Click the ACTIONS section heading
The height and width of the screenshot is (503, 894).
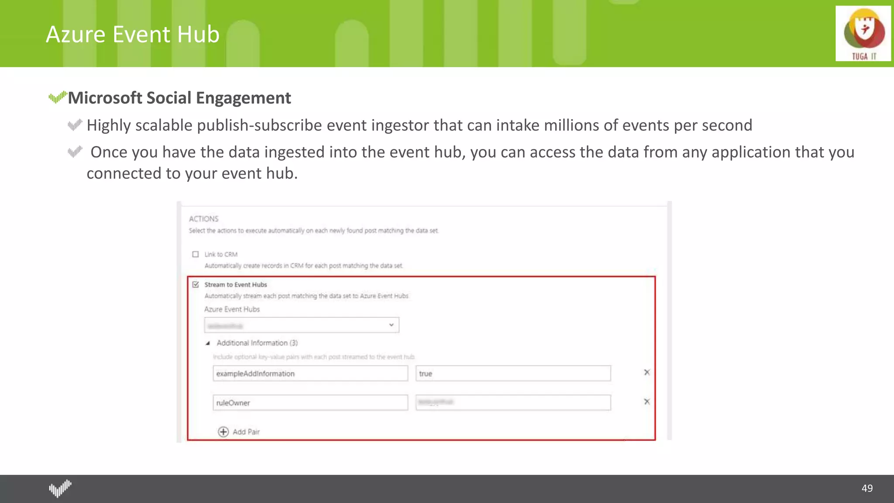point(204,219)
